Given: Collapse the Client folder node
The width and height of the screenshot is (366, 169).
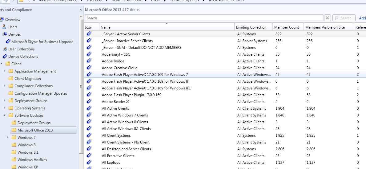Looking at the screenshot, I should click(x=2, y=64).
